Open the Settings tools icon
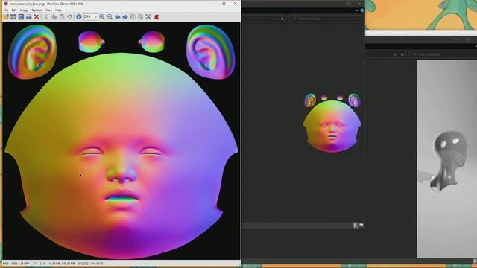The image size is (477, 268). 148,17
